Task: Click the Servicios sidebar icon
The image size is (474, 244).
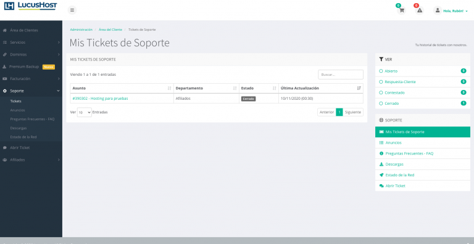Action: [x=4, y=43]
